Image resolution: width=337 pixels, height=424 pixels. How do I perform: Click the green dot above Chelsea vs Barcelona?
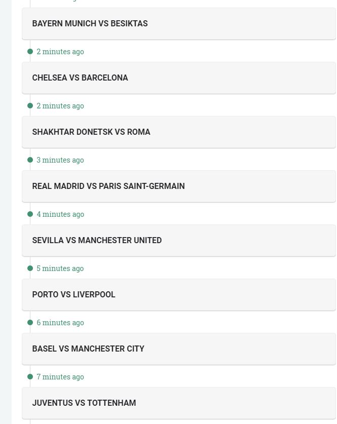click(x=30, y=52)
